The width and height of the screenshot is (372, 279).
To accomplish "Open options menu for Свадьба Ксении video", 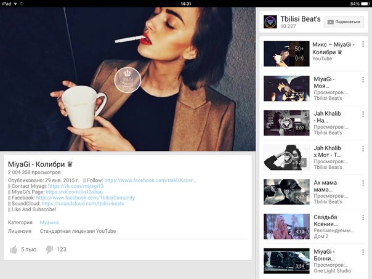I will click(x=363, y=217).
